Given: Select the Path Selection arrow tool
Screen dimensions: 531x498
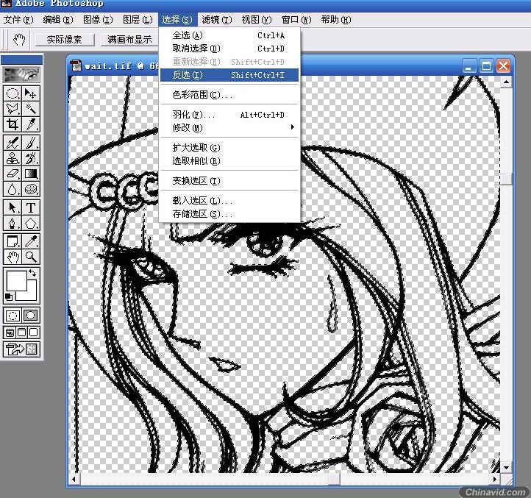Looking at the screenshot, I should 13,207.
